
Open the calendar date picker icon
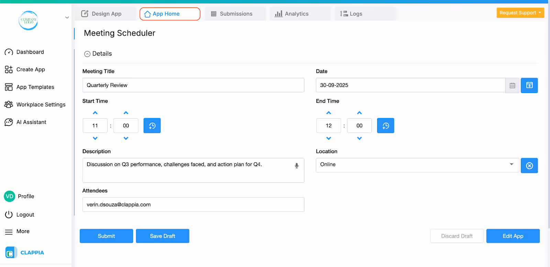pos(512,85)
